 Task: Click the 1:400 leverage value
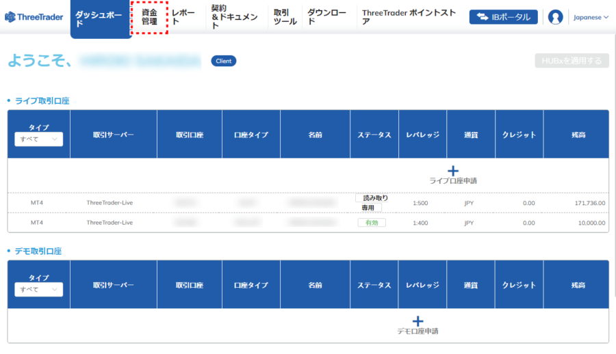(420, 223)
